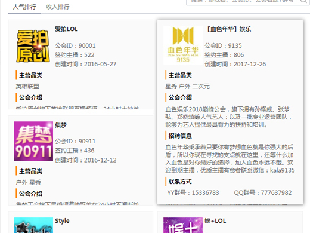Click the Style guild title
This screenshot has height=233, width=310.
coord(62,221)
